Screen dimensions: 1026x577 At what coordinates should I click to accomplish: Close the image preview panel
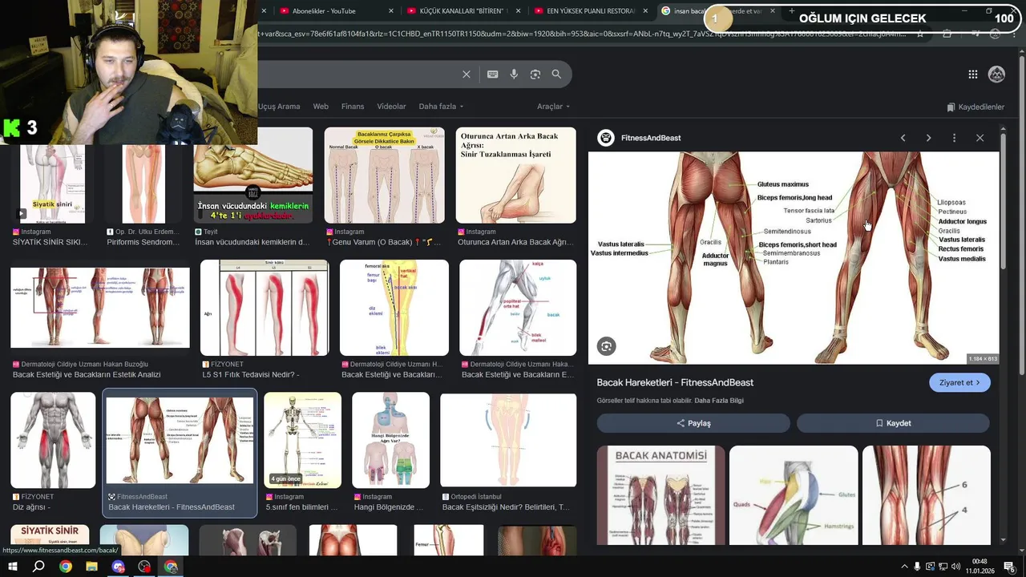980,138
